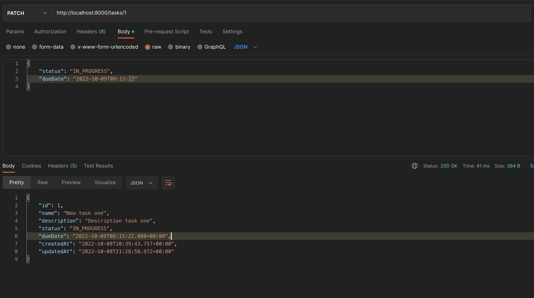This screenshot has width=534, height=298.
Task: Select the GraphQL body option
Action: tap(211, 47)
